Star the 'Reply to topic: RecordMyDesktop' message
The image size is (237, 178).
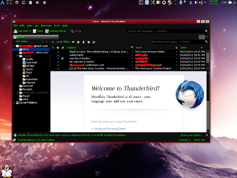[x=58, y=52]
